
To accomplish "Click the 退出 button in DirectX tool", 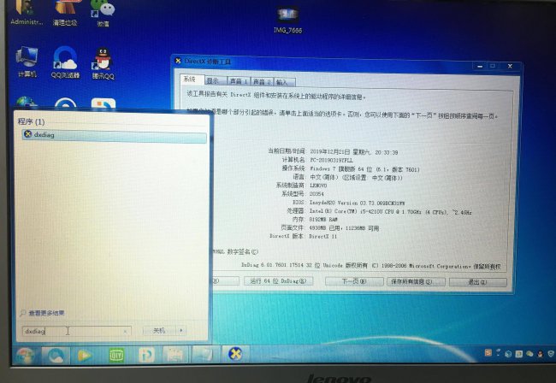I will click(477, 282).
